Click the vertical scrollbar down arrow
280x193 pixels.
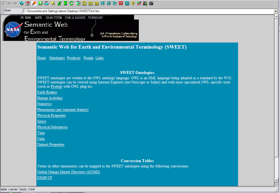pyautogui.click(x=276, y=180)
